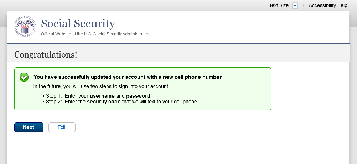Screen dimensions: 357x164
Task: Click the blue divider bar below header
Action: pyautogui.click(x=178, y=44)
